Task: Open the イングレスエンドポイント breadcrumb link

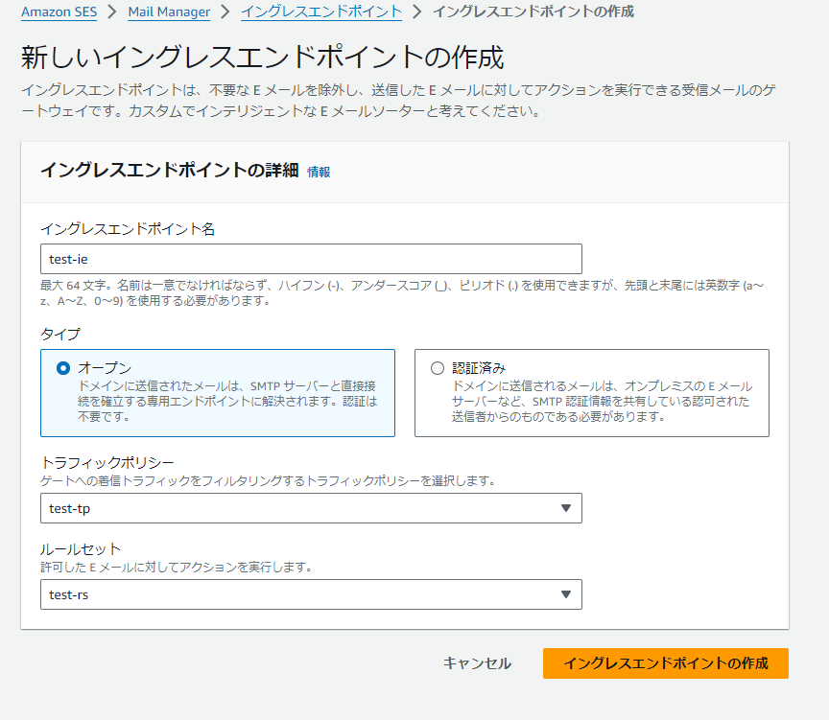Action: [x=320, y=12]
